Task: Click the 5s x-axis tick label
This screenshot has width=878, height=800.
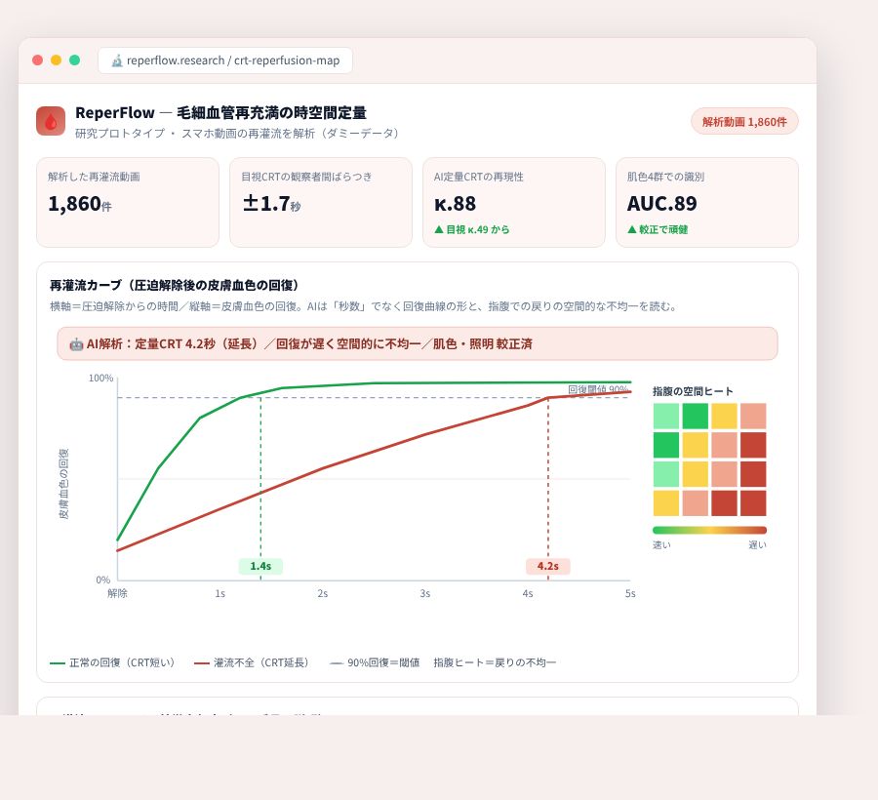Action: [x=630, y=593]
